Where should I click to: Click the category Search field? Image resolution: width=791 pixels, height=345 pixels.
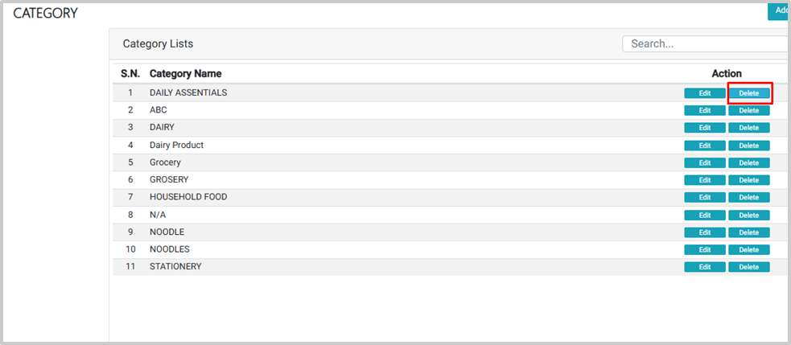pos(705,43)
